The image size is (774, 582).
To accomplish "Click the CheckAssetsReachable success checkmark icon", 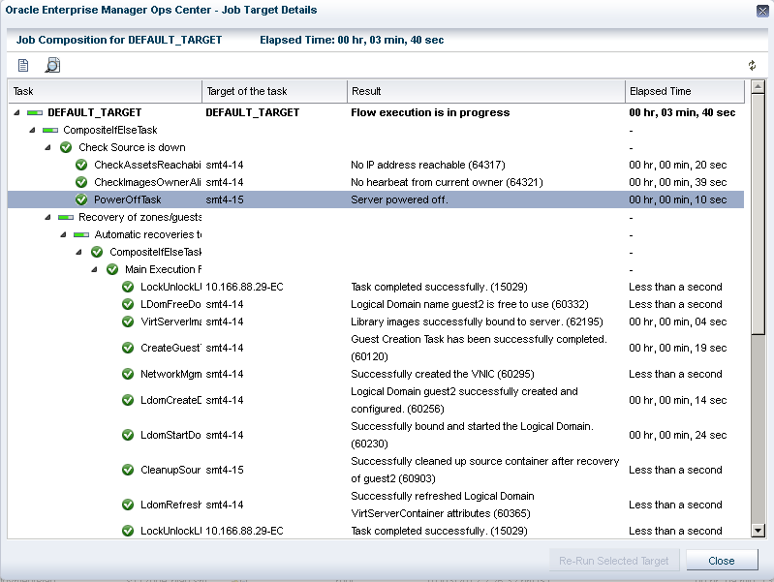I will (81, 165).
